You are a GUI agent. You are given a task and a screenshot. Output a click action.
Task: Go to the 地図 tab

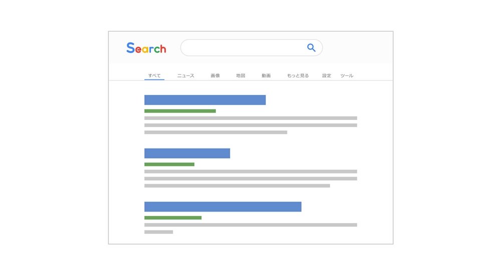240,75
